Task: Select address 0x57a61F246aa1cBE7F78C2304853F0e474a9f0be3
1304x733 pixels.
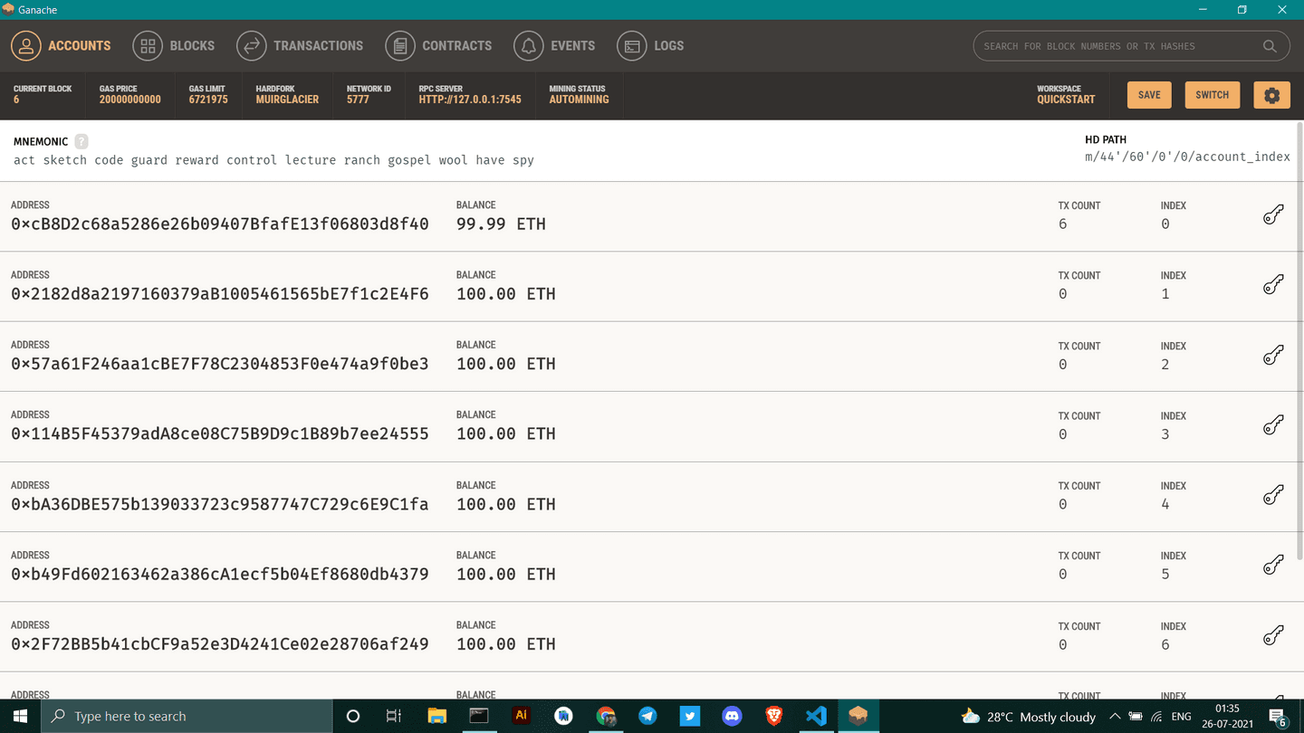Action: click(220, 364)
